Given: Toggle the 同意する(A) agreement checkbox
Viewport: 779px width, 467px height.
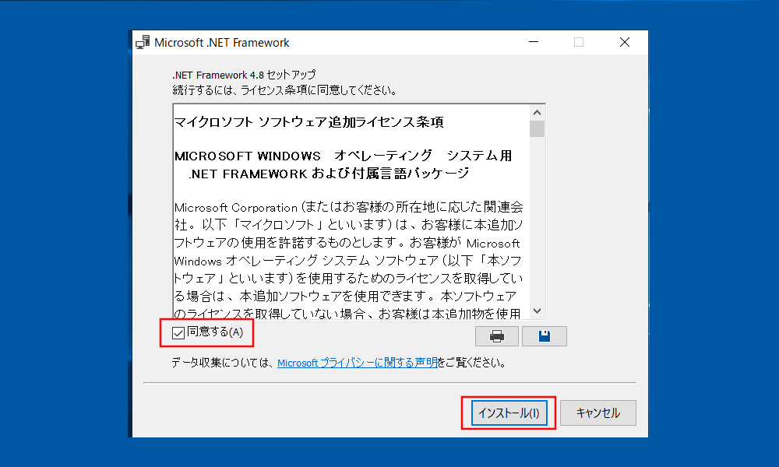Looking at the screenshot, I should click(x=179, y=333).
